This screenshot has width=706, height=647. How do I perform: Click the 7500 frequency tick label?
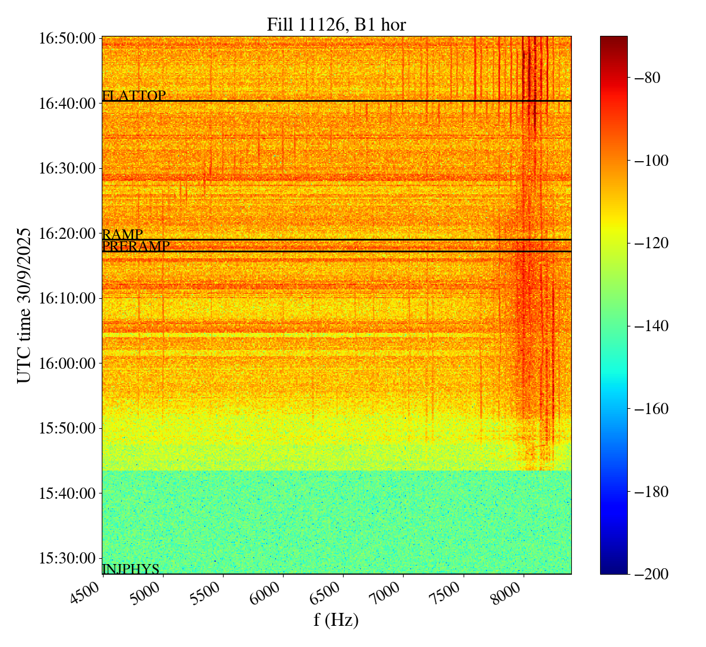(449, 594)
